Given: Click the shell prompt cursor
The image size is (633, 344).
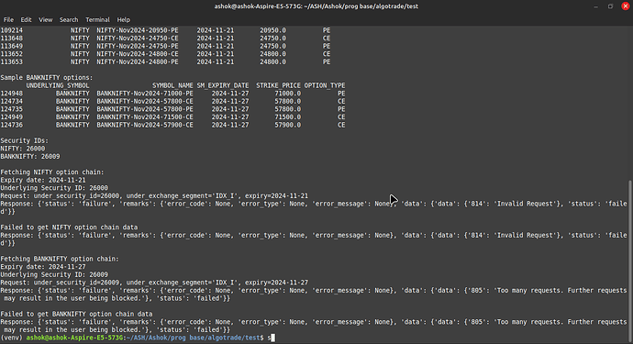Looking at the screenshot, I should click(x=272, y=338).
